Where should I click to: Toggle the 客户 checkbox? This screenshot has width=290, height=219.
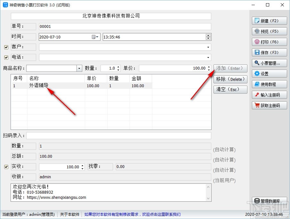tap(6, 47)
